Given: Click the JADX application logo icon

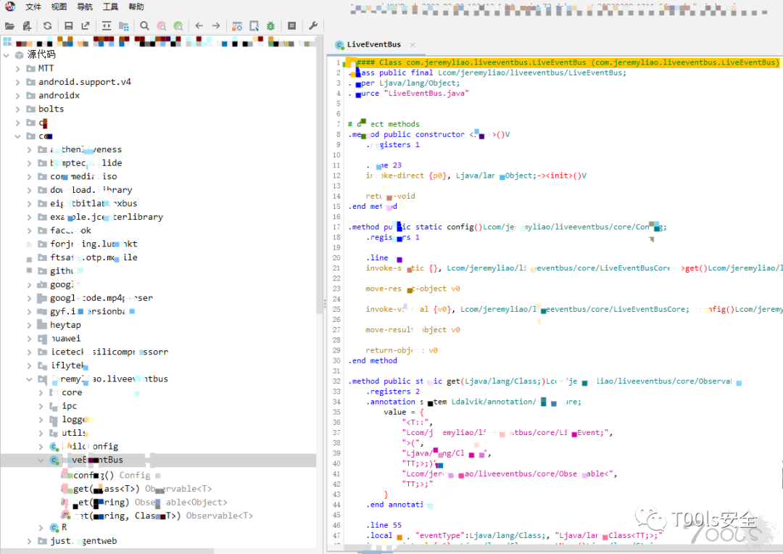Looking at the screenshot, I should point(10,7).
